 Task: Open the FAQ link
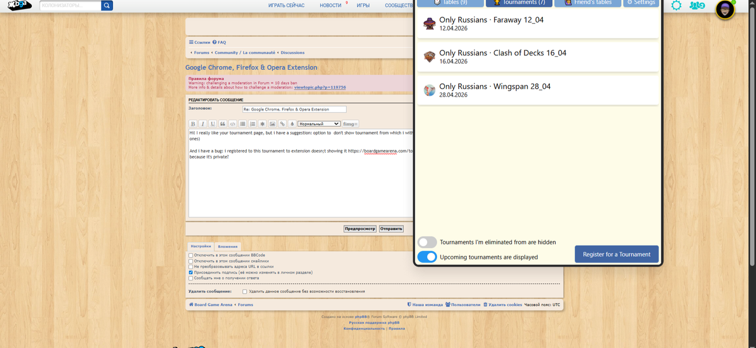220,43
